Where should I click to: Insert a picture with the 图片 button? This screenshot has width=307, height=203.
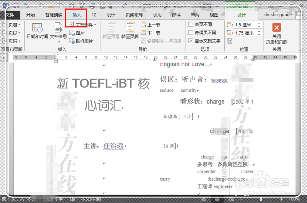click(x=77, y=33)
